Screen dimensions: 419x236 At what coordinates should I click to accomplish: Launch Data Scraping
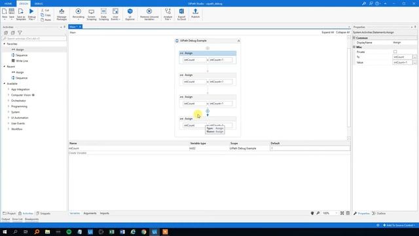(x=103, y=14)
